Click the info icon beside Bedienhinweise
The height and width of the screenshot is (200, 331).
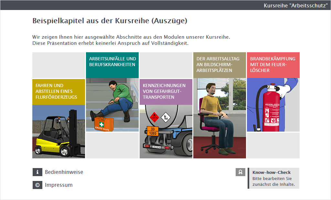[37, 172]
